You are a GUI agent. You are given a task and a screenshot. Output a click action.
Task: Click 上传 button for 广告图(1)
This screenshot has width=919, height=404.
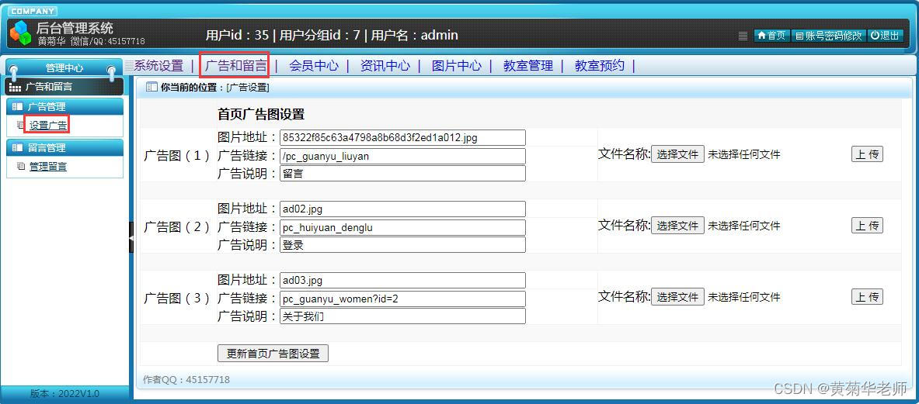click(867, 154)
